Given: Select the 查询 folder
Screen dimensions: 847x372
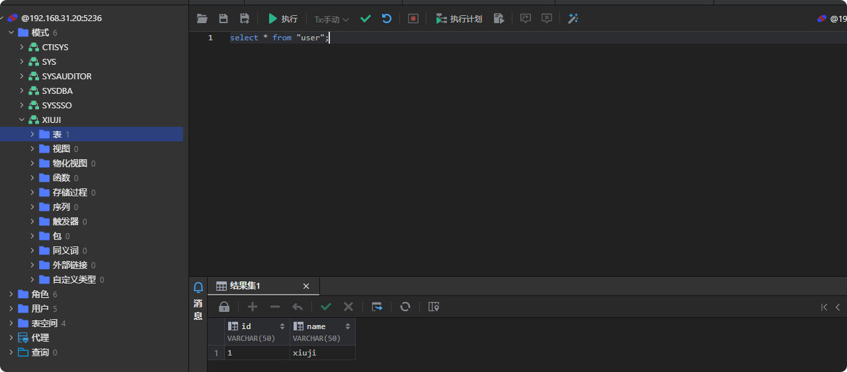Looking at the screenshot, I should pyautogui.click(x=40, y=352).
